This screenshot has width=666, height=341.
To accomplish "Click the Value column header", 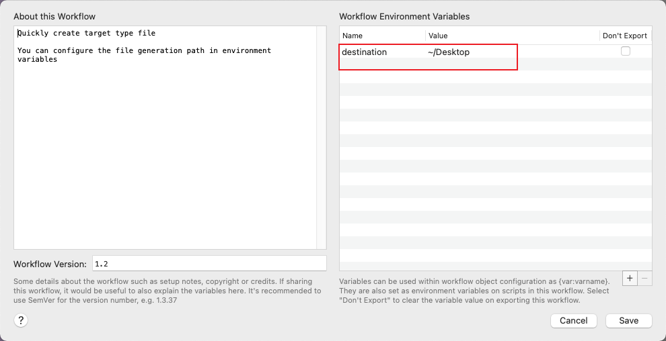I will [x=511, y=36].
